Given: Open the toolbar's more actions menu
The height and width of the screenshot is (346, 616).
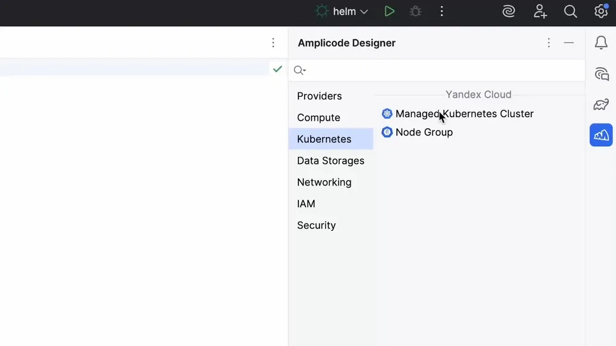Looking at the screenshot, I should 441,11.
